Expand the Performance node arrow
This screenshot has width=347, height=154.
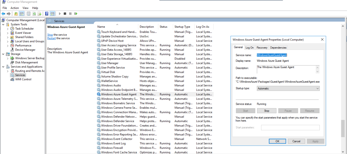pos(8,46)
